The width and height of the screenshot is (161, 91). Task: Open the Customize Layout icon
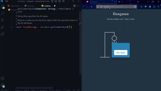coord(63,1)
